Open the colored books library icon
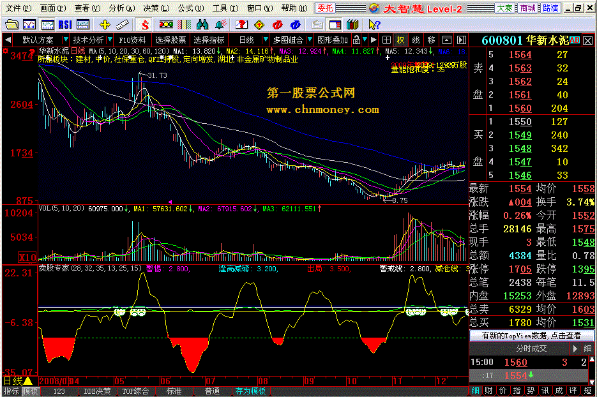 [x=353, y=25]
